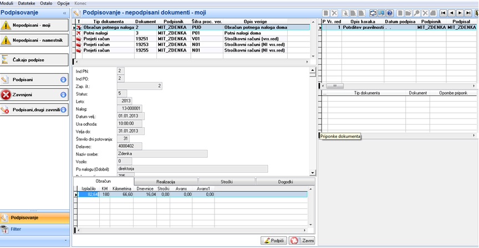Click the blue help question mark icon
Viewport: 479px width, 248px height.
390,13
